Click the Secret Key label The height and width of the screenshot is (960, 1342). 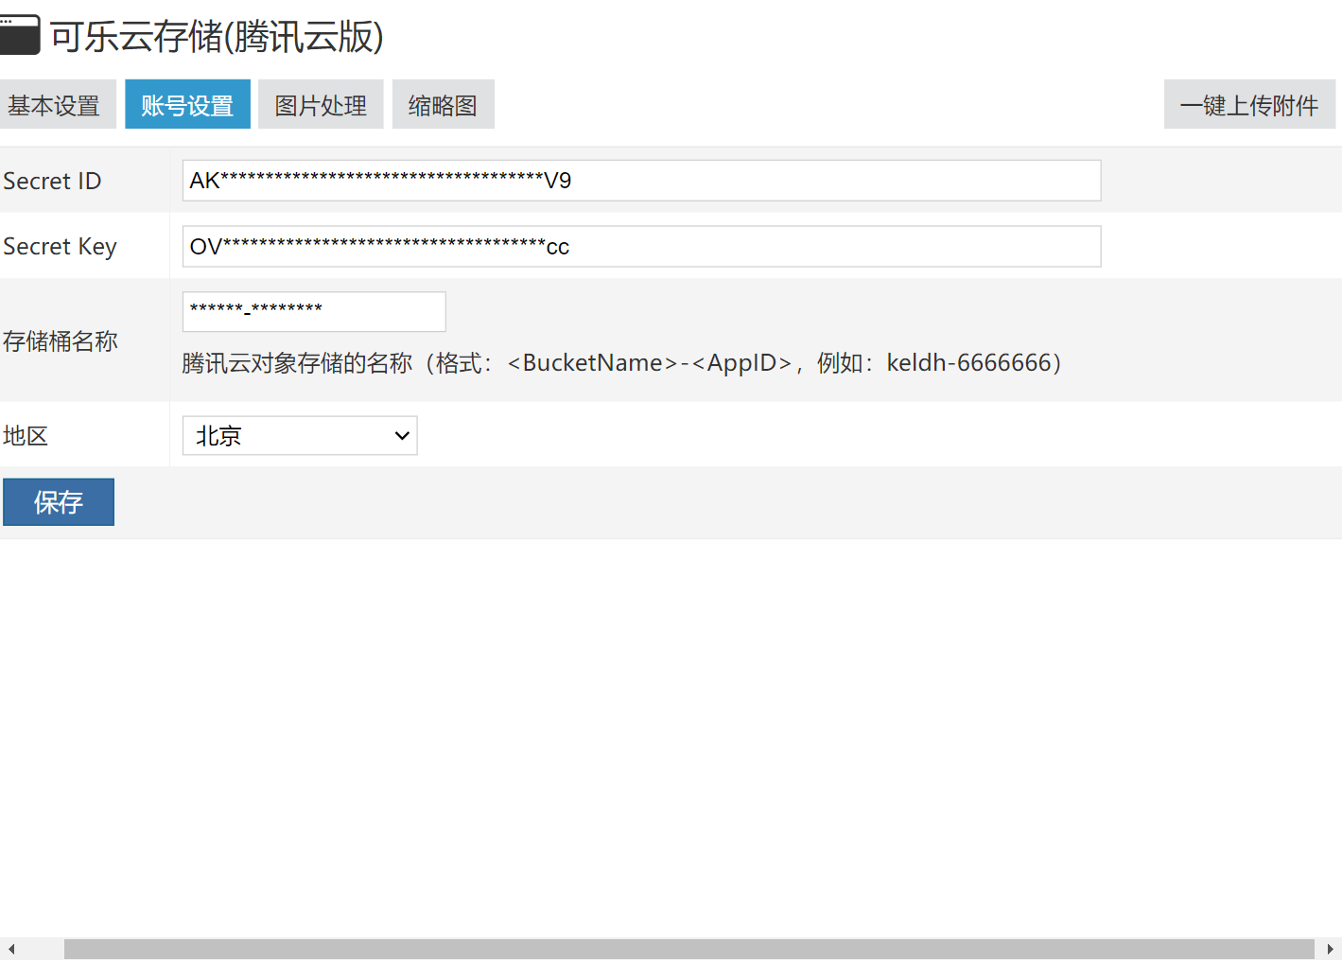60,247
